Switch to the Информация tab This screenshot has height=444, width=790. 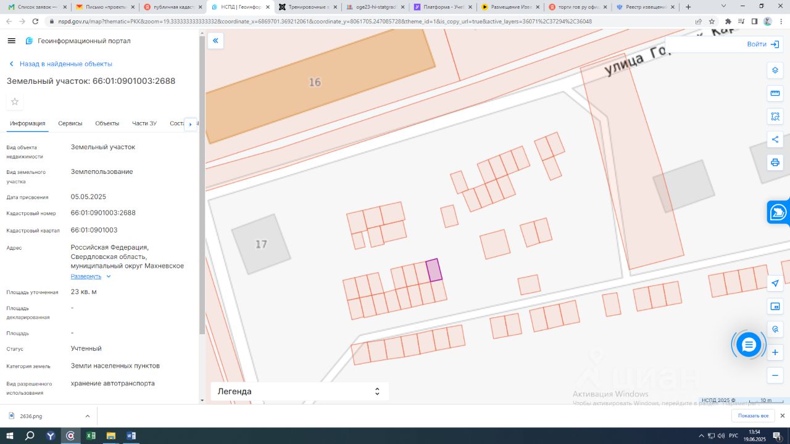28,123
